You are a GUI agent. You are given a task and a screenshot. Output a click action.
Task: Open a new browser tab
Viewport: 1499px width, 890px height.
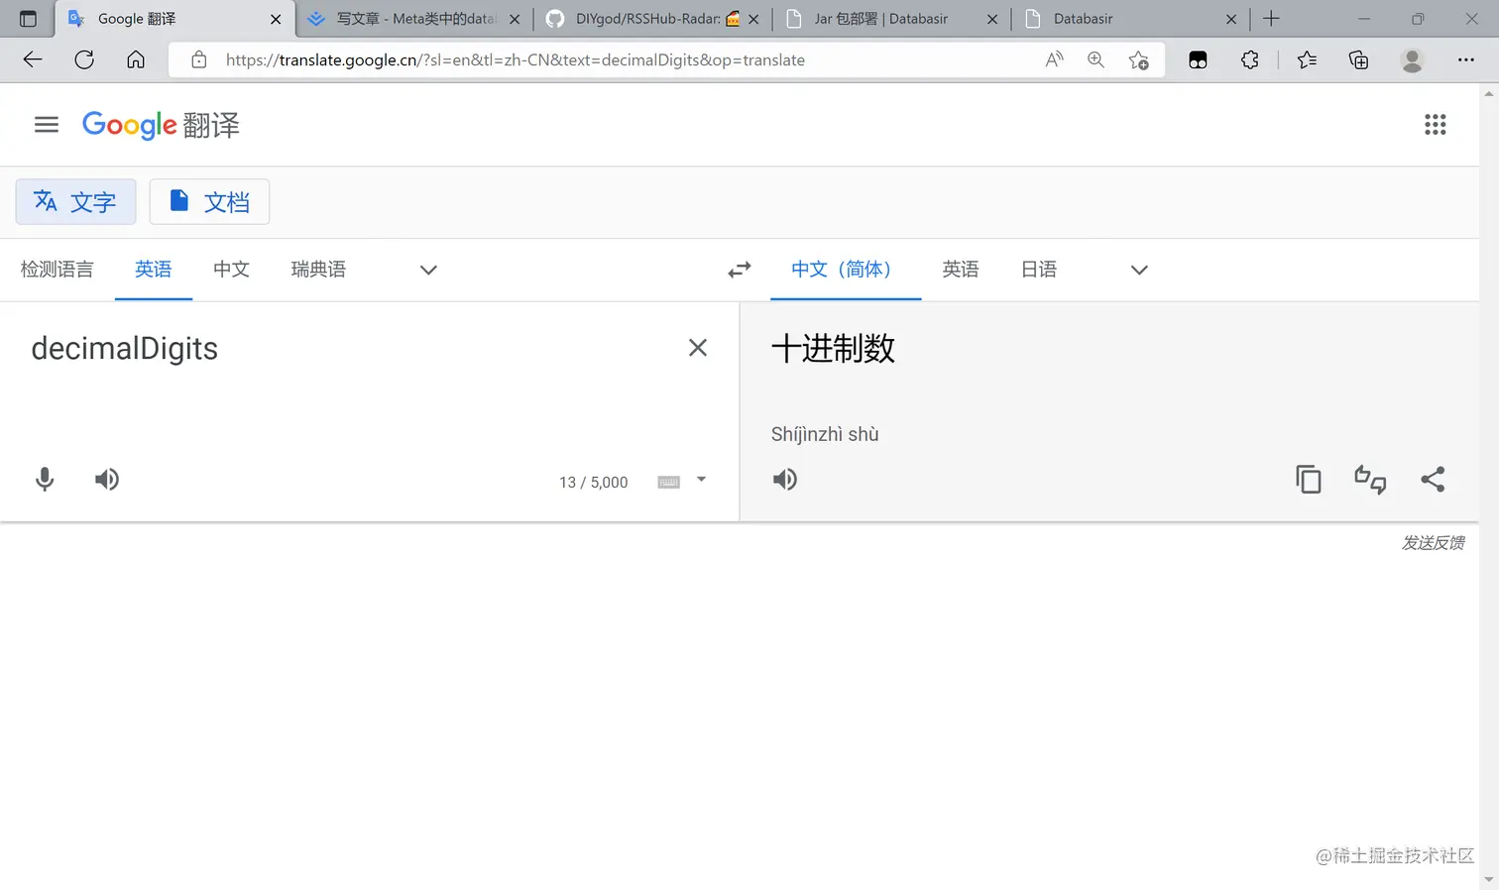pyautogui.click(x=1272, y=19)
